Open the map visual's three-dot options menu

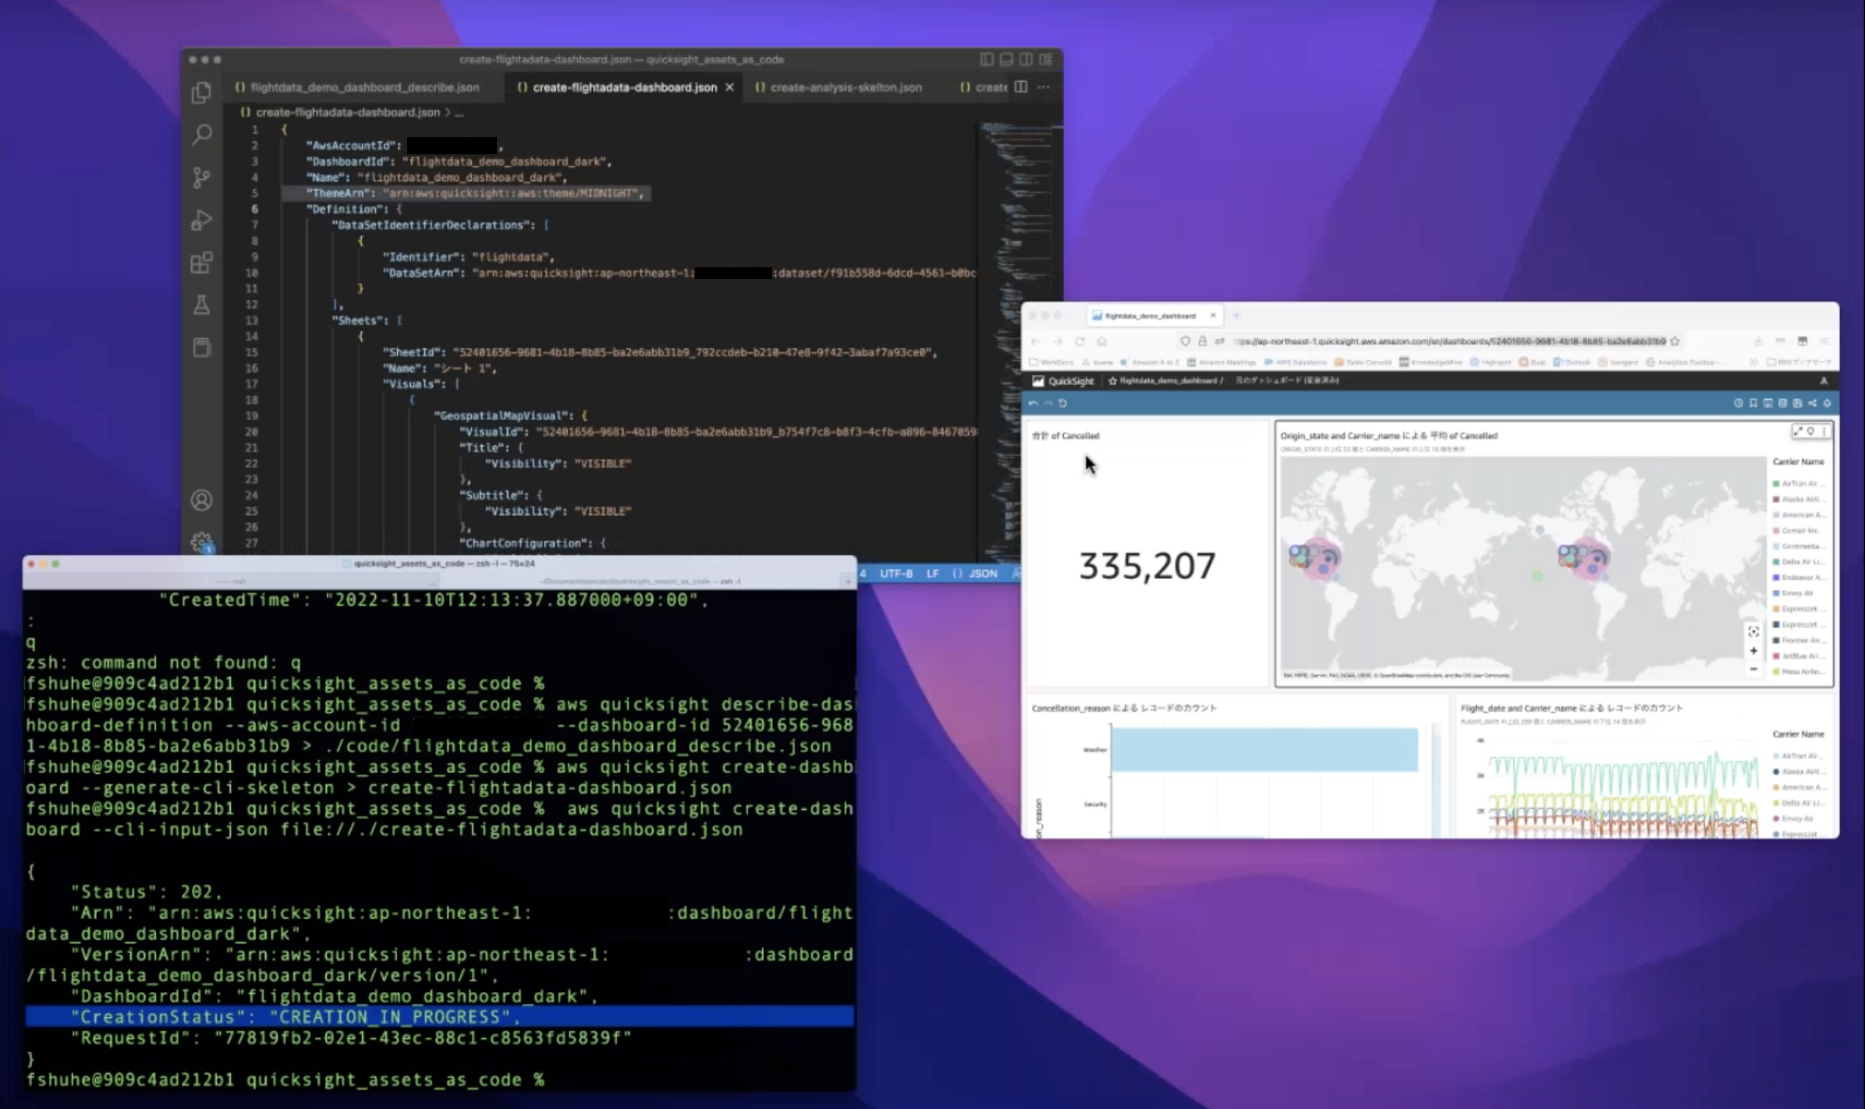(x=1824, y=431)
